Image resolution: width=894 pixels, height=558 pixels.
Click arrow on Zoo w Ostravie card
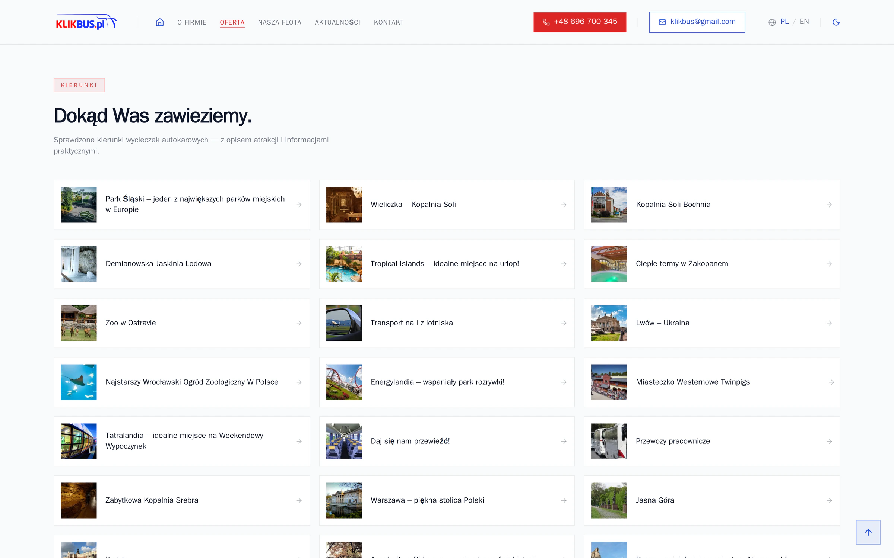[x=299, y=323]
